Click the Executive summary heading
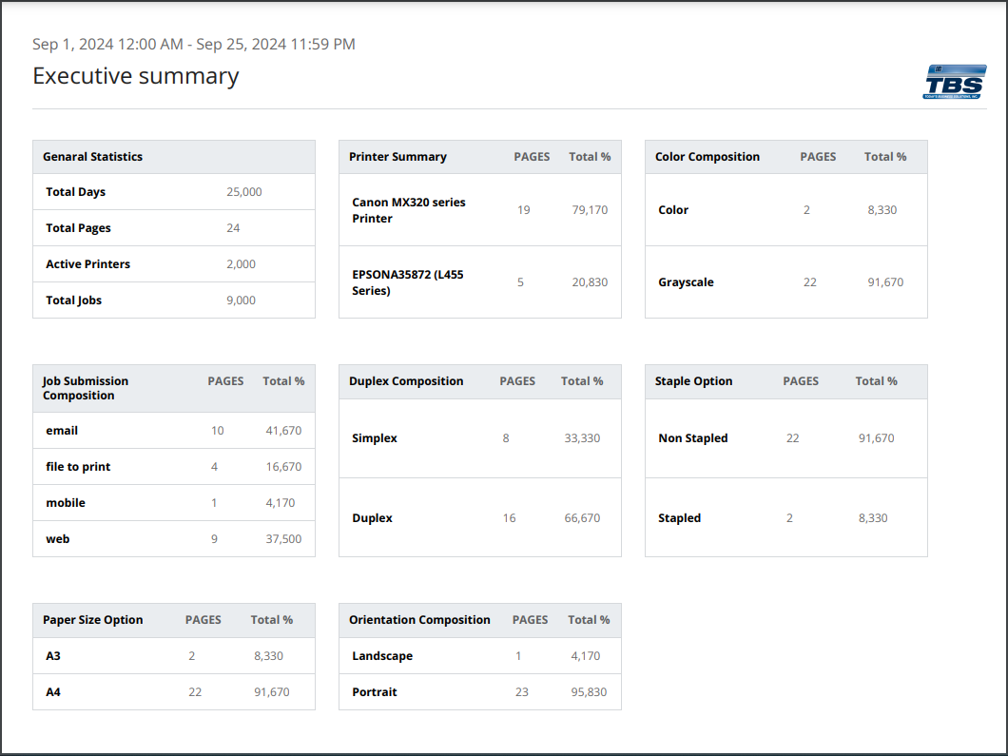The height and width of the screenshot is (756, 1008). [x=136, y=76]
